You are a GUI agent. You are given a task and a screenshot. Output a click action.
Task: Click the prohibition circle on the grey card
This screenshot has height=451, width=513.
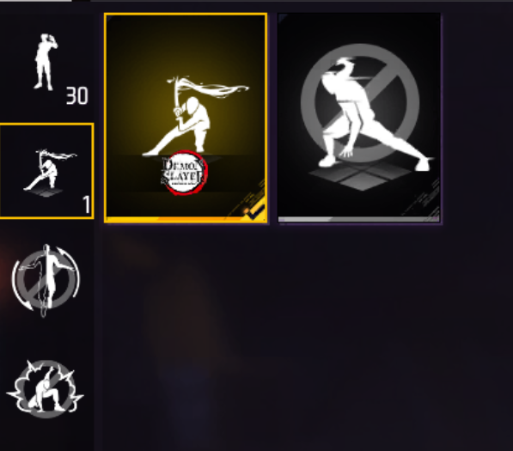360,103
